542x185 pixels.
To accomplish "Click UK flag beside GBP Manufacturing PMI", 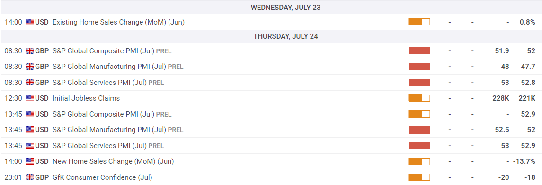I will (30, 67).
